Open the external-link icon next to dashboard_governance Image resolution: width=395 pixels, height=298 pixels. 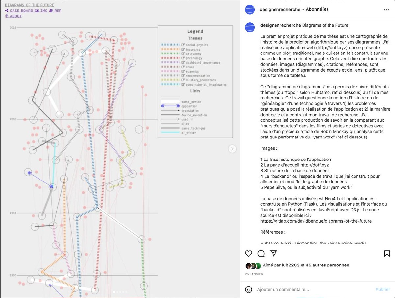click(183, 63)
